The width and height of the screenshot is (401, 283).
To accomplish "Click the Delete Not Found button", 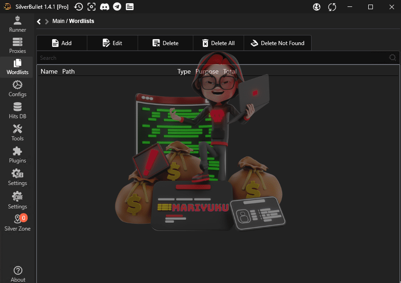I will [277, 43].
